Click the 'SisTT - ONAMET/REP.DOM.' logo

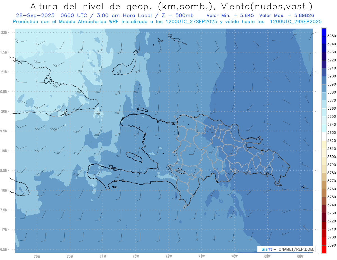[x=286, y=249]
